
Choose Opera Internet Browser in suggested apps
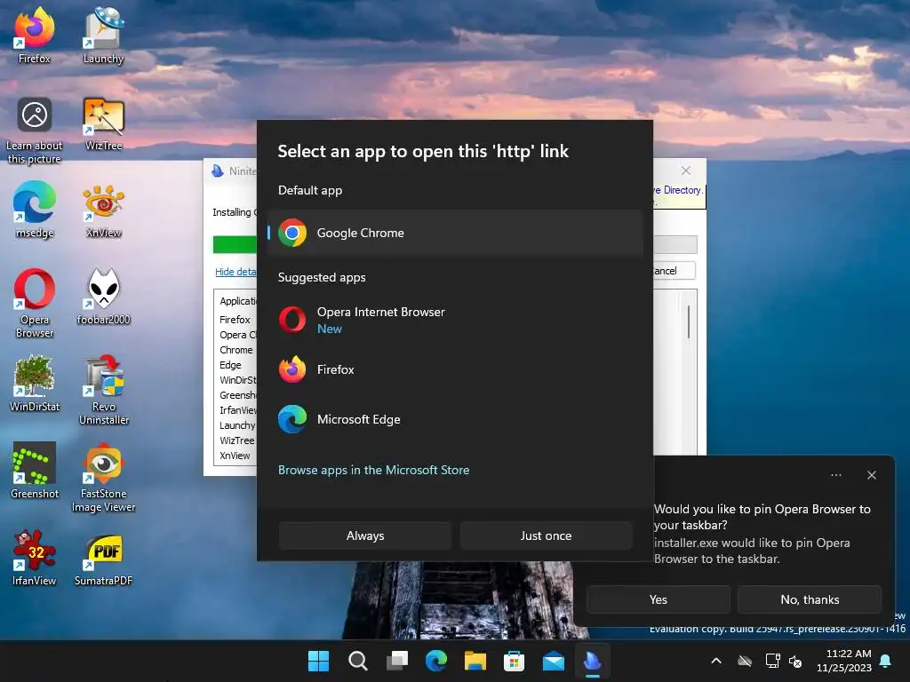[456, 320]
